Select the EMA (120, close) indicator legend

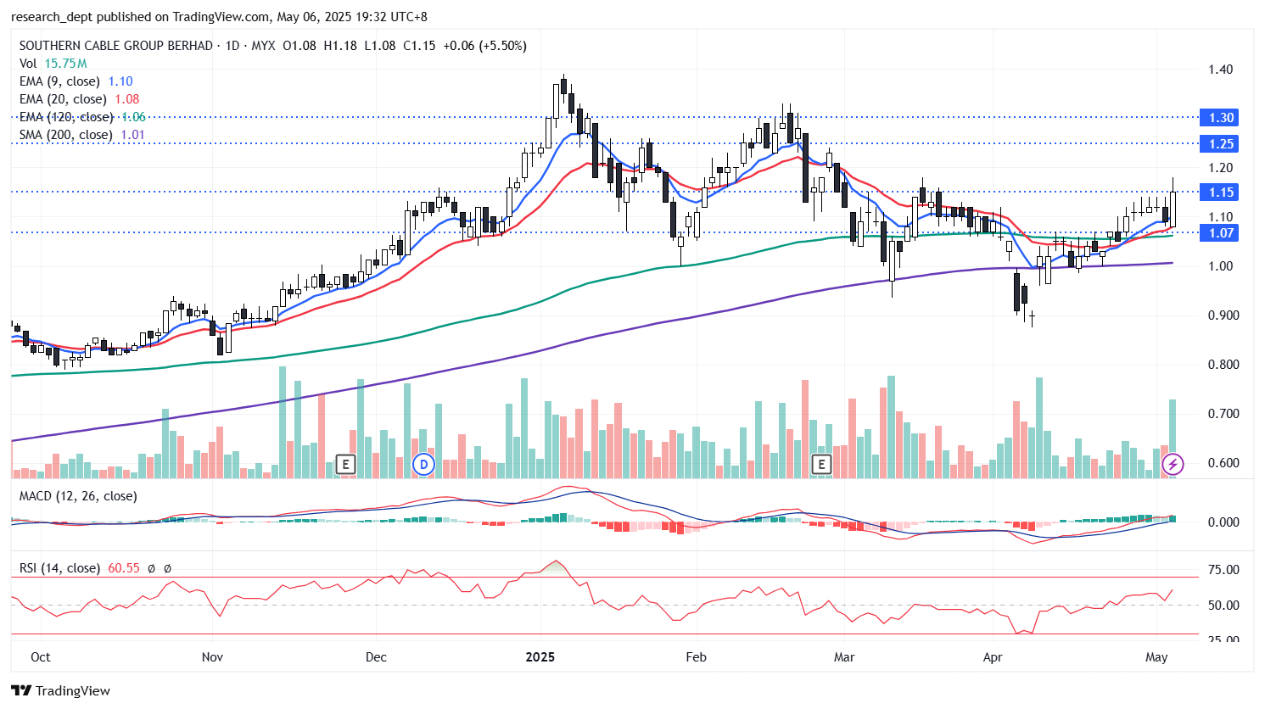click(x=83, y=117)
